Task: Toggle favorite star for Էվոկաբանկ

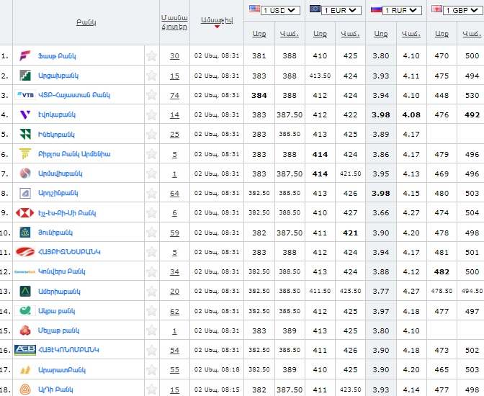Action: coord(151,114)
